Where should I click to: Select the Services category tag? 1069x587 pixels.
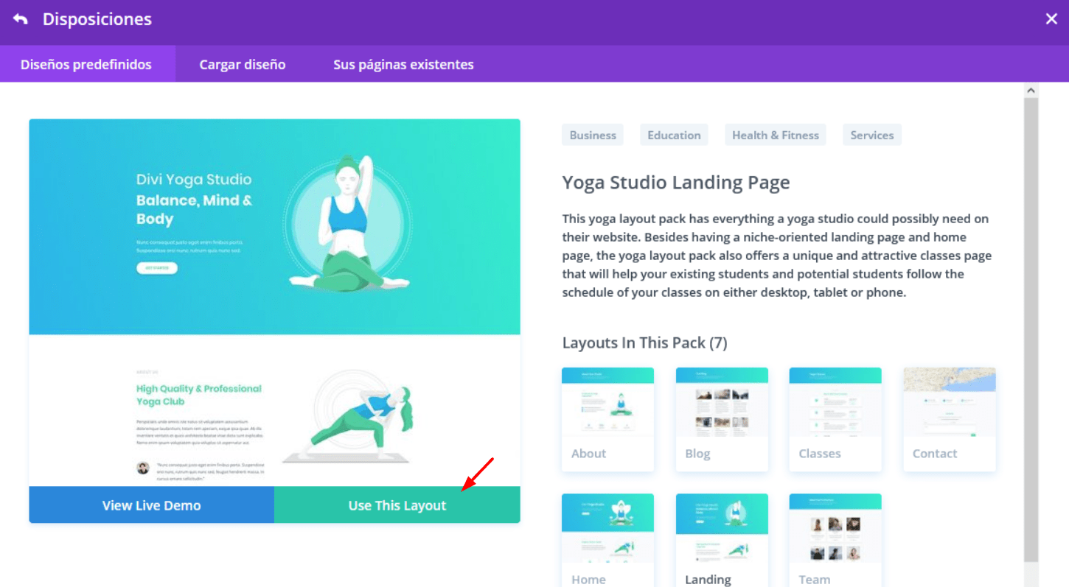tap(872, 135)
